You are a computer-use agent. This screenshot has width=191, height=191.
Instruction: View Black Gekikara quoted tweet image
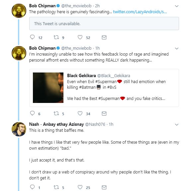pyautogui.click(x=48, y=88)
